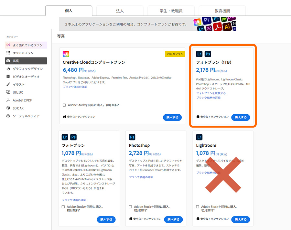Open プランや価格の詳細 on Photoshop card
Viewport: 291px width, 230px height.
point(141,177)
